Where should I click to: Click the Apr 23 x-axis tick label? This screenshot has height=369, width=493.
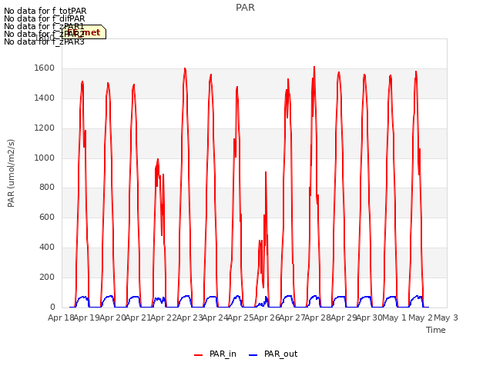[189, 317]
